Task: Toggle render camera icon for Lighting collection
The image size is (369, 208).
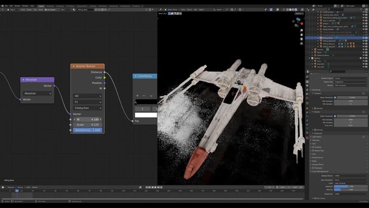Action: pyautogui.click(x=366, y=58)
